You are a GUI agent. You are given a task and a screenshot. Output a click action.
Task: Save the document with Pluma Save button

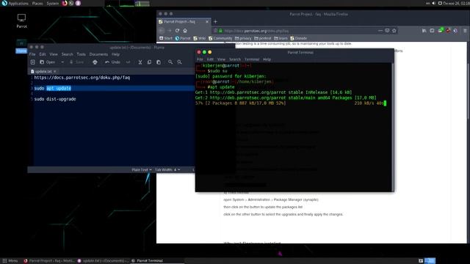pos(76,62)
